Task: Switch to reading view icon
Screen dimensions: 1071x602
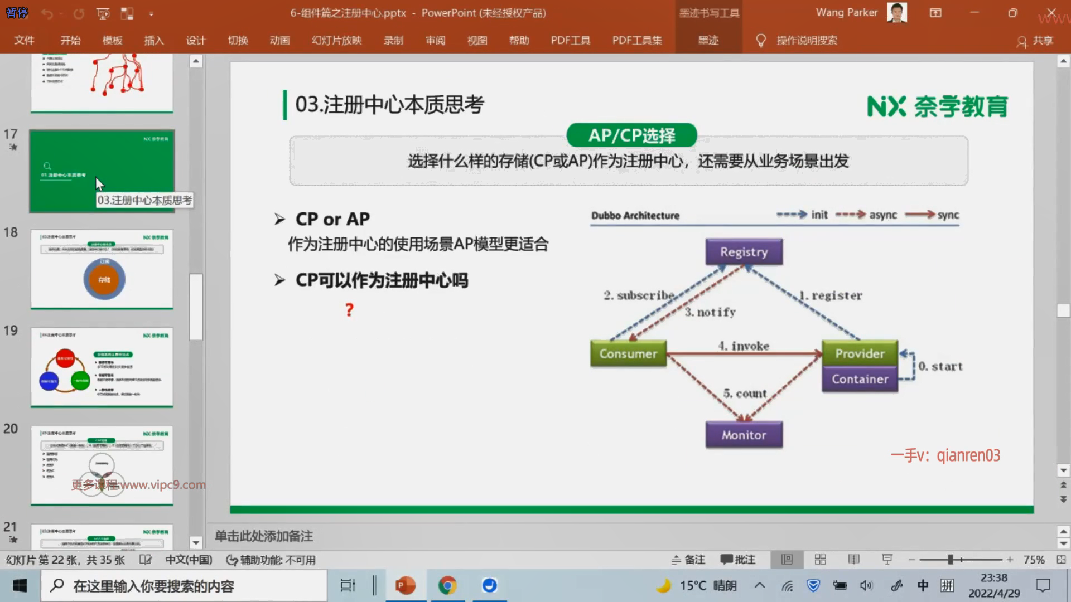Action: (x=853, y=559)
